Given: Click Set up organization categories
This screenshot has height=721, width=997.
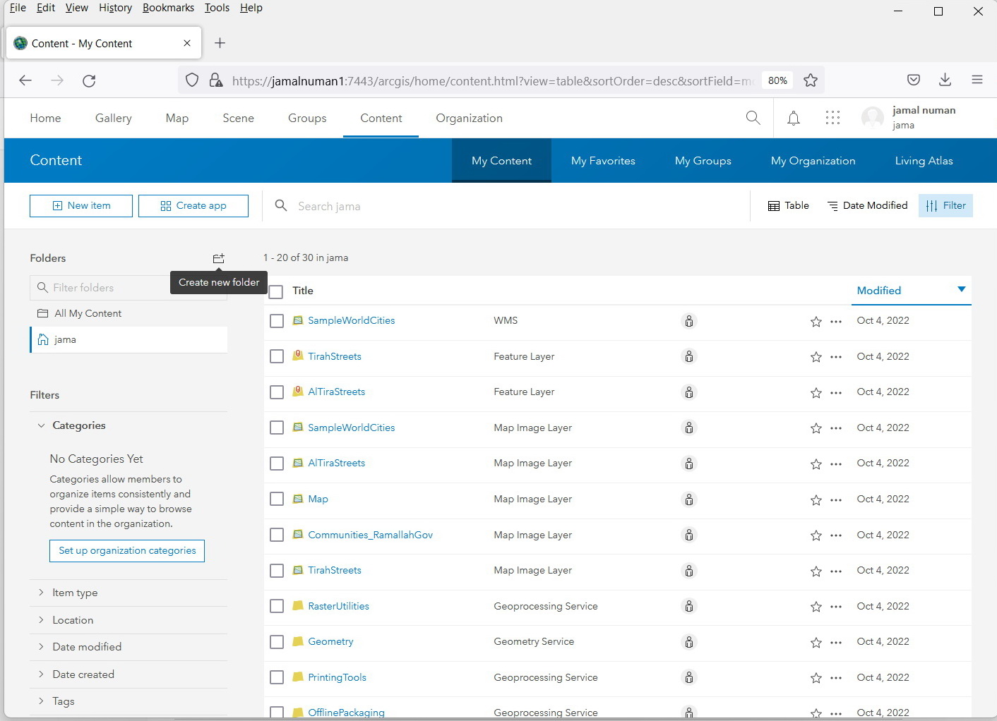Looking at the screenshot, I should click(x=126, y=550).
